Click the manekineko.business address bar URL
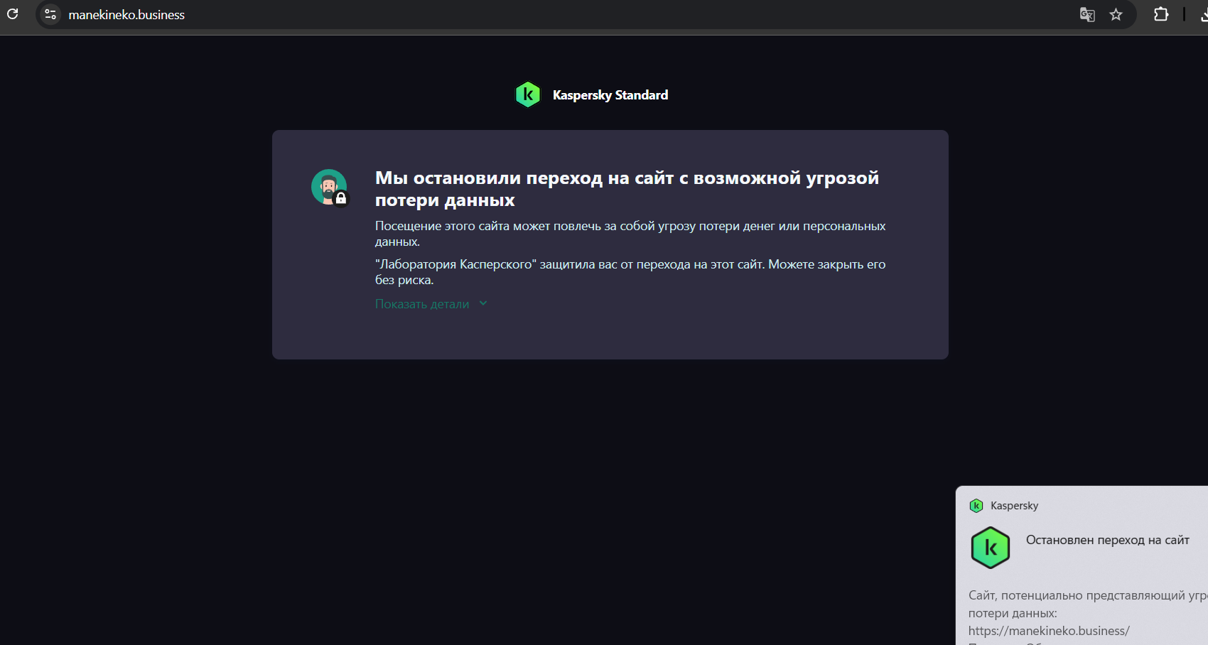The width and height of the screenshot is (1208, 645). [126, 15]
